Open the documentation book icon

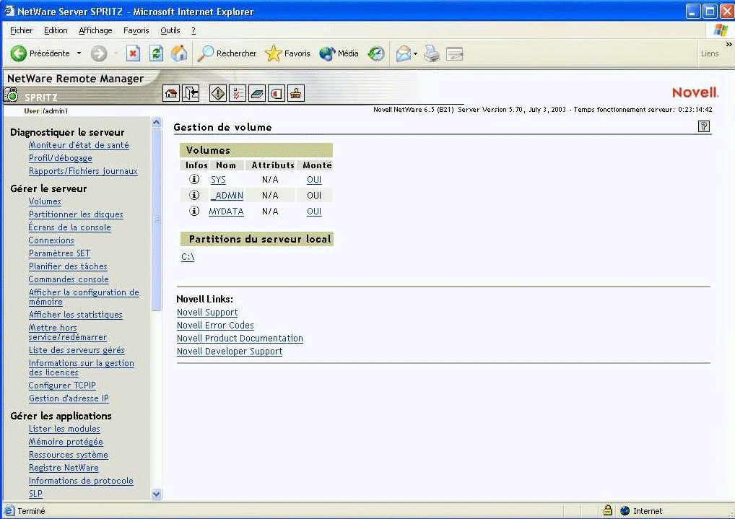pyautogui.click(x=257, y=92)
